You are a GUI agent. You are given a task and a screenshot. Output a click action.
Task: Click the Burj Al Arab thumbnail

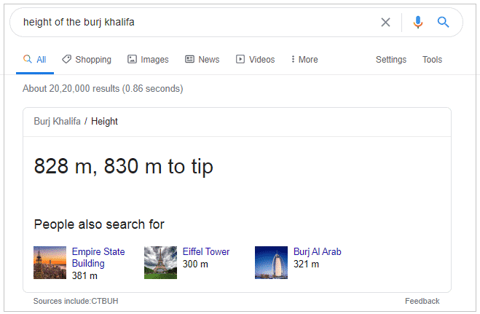pyautogui.click(x=271, y=262)
